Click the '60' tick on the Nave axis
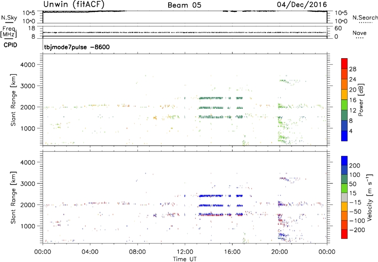 click(x=338, y=28)
